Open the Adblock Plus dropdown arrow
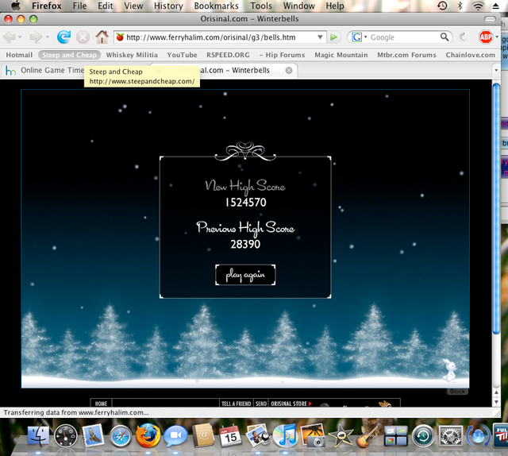 [497, 37]
